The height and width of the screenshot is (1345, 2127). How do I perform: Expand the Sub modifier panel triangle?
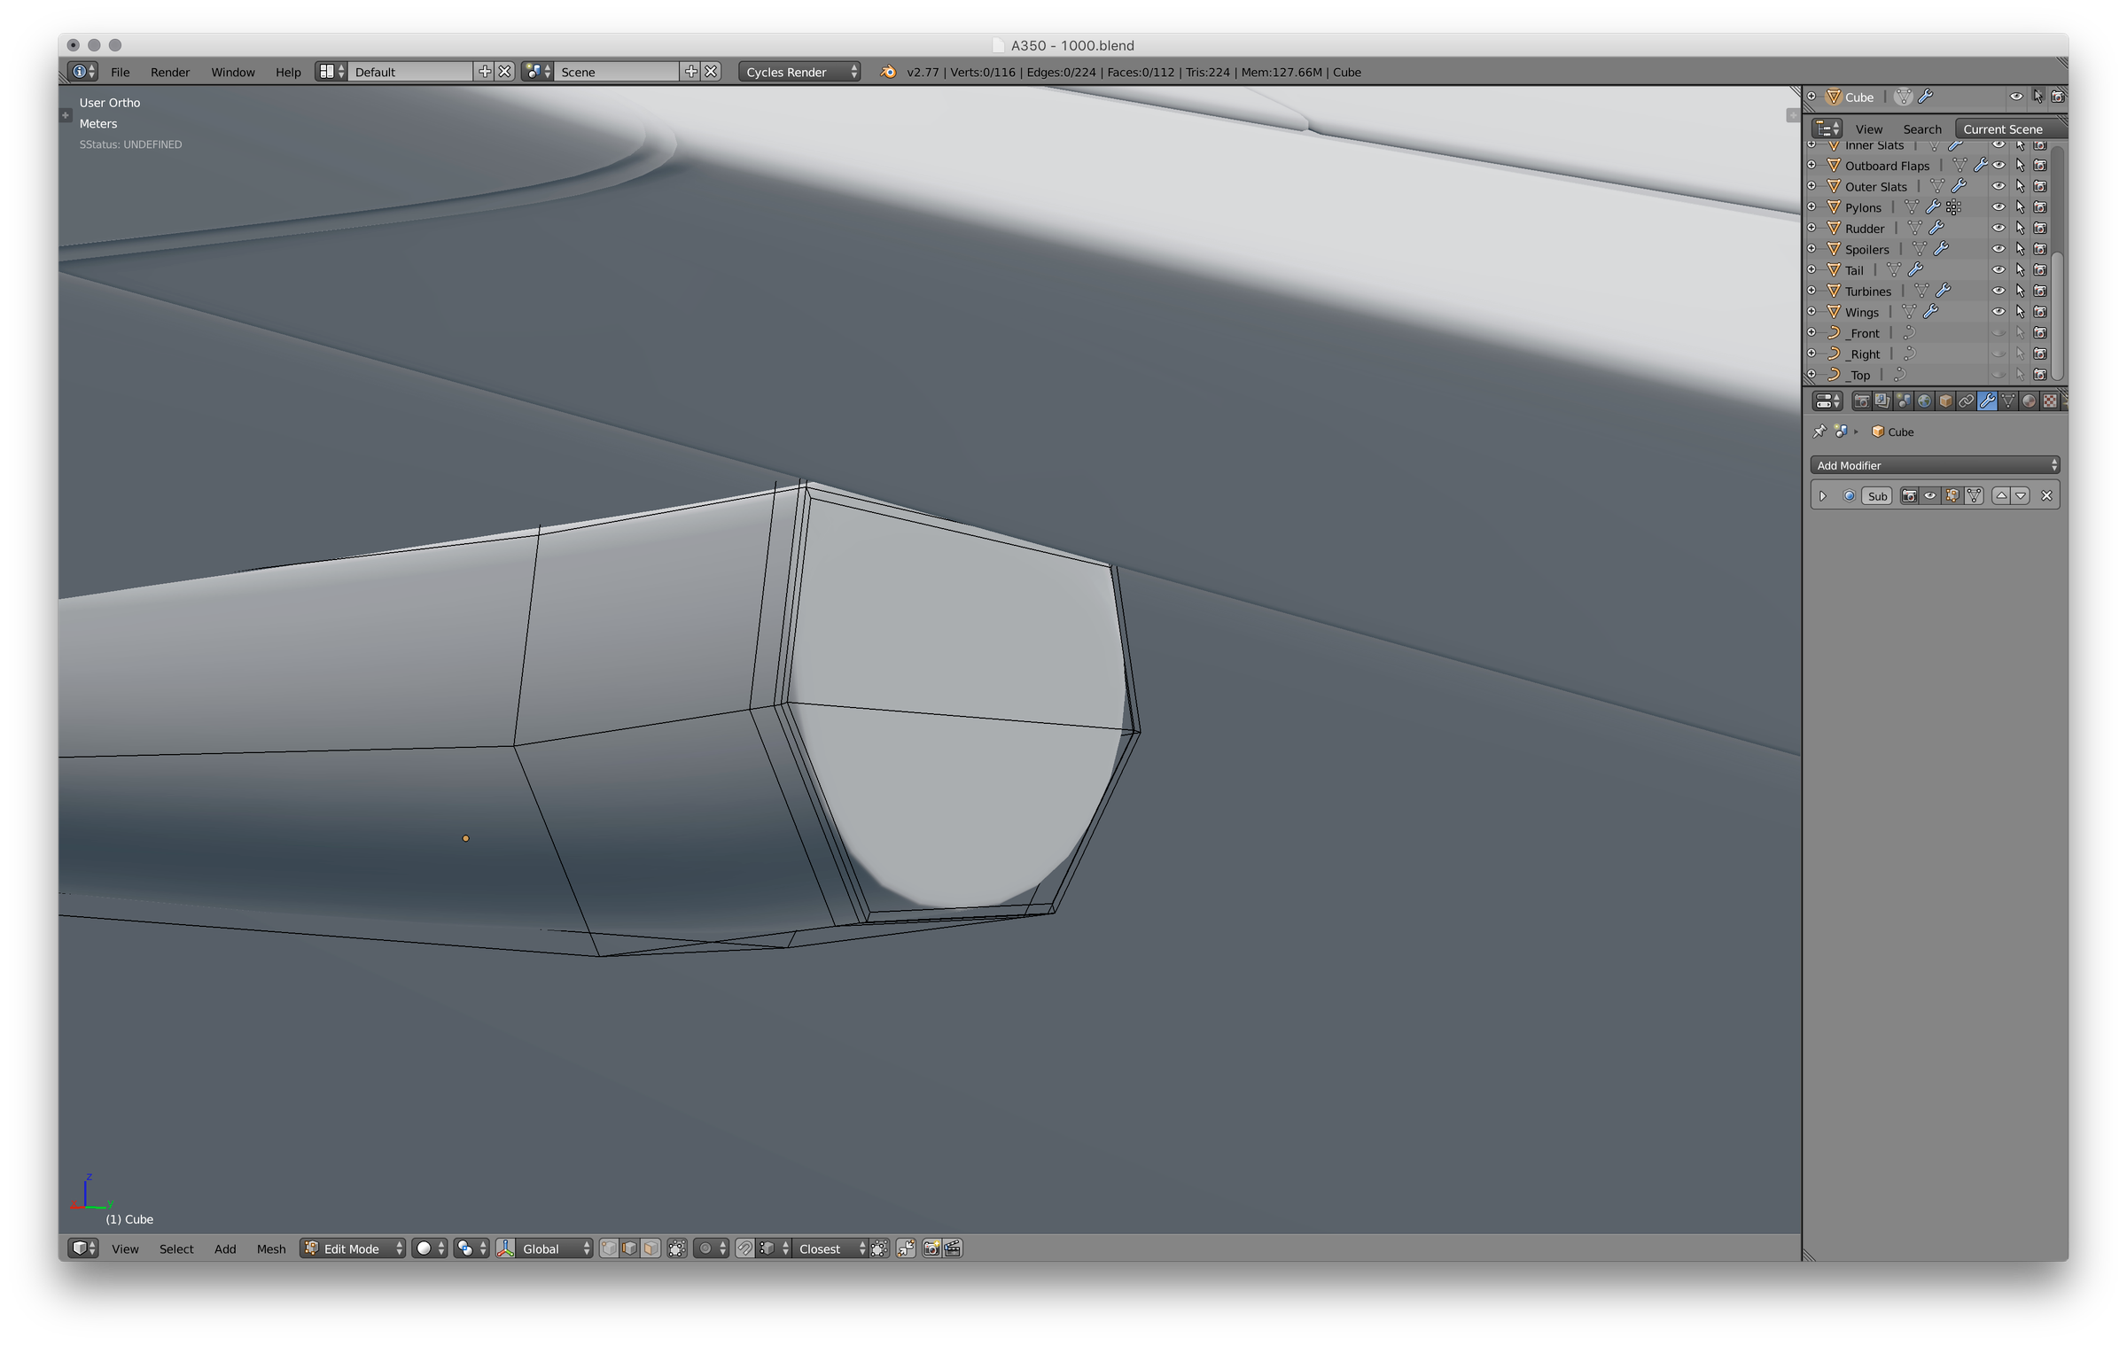pyautogui.click(x=1823, y=496)
